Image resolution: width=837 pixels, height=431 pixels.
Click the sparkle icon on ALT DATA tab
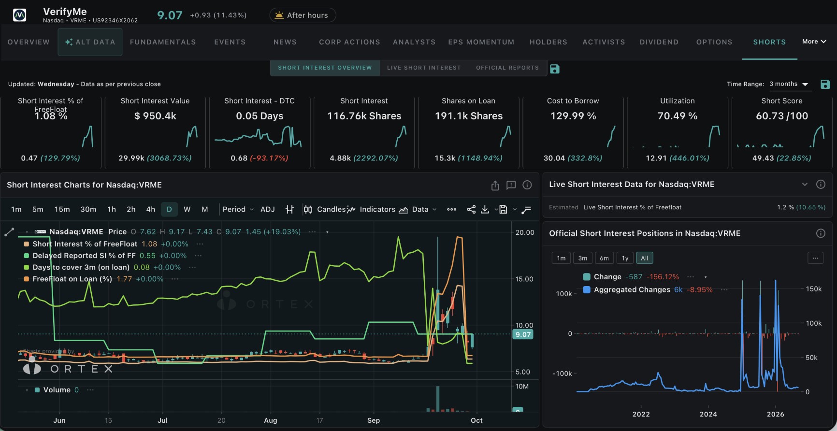click(x=69, y=42)
